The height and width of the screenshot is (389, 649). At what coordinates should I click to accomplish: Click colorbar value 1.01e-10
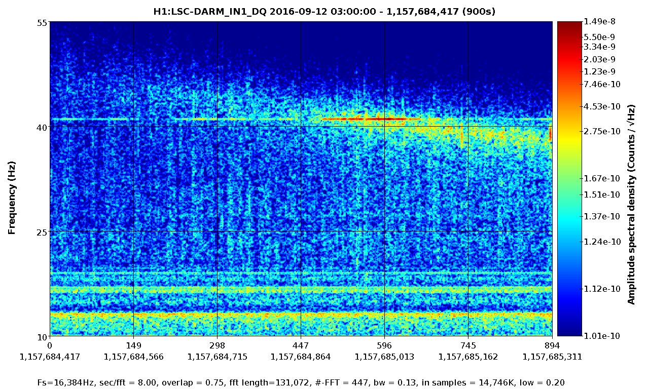click(x=602, y=336)
